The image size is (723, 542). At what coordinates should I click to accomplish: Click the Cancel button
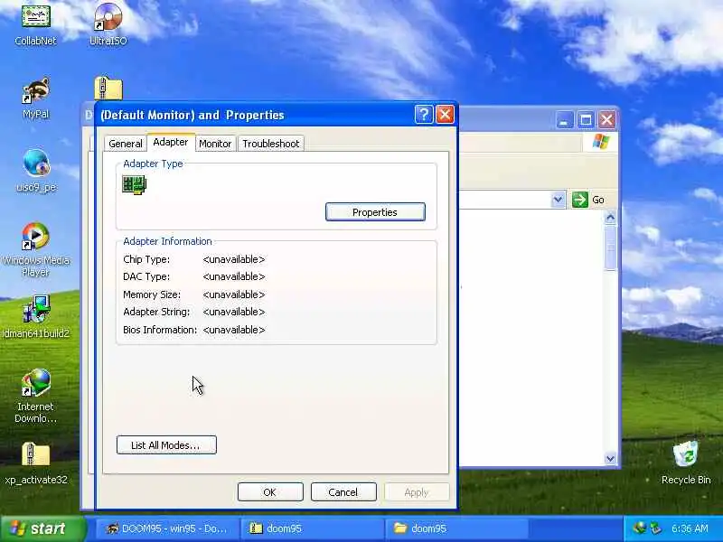coord(343,492)
